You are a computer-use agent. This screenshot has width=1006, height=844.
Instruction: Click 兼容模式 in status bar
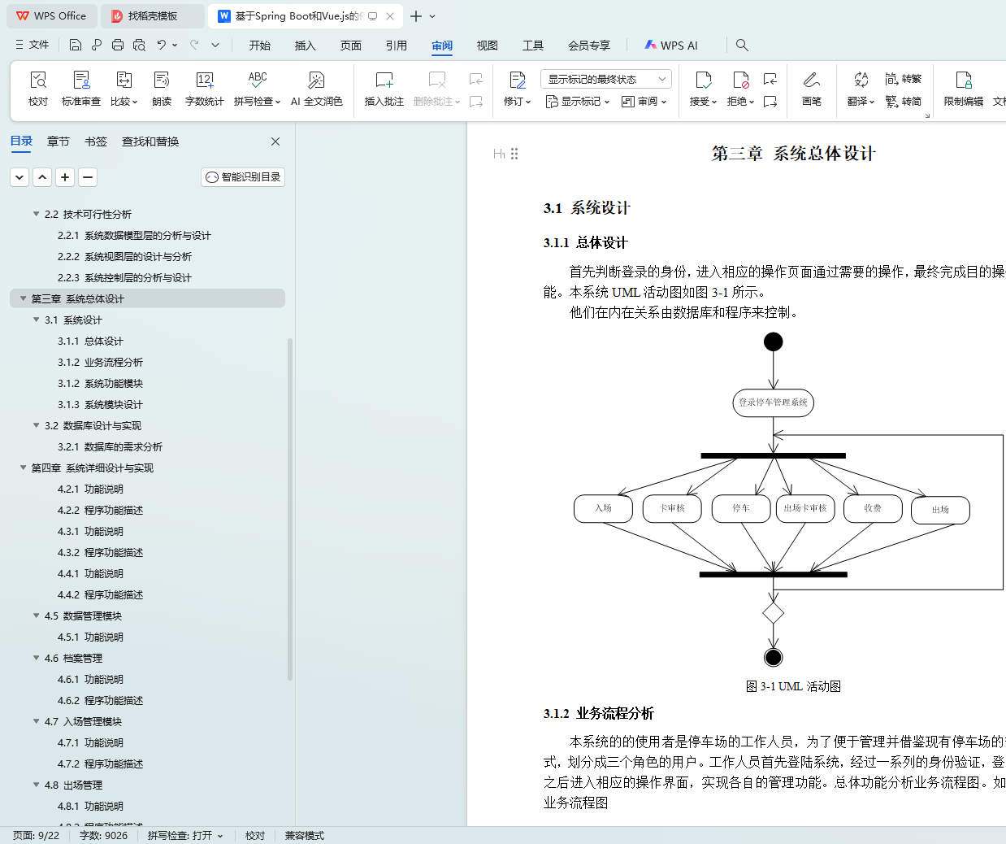(305, 836)
